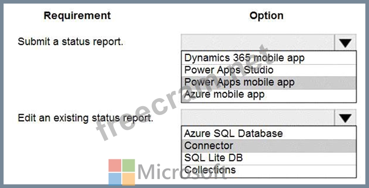Choose Power Apps mobile app option

(269, 83)
